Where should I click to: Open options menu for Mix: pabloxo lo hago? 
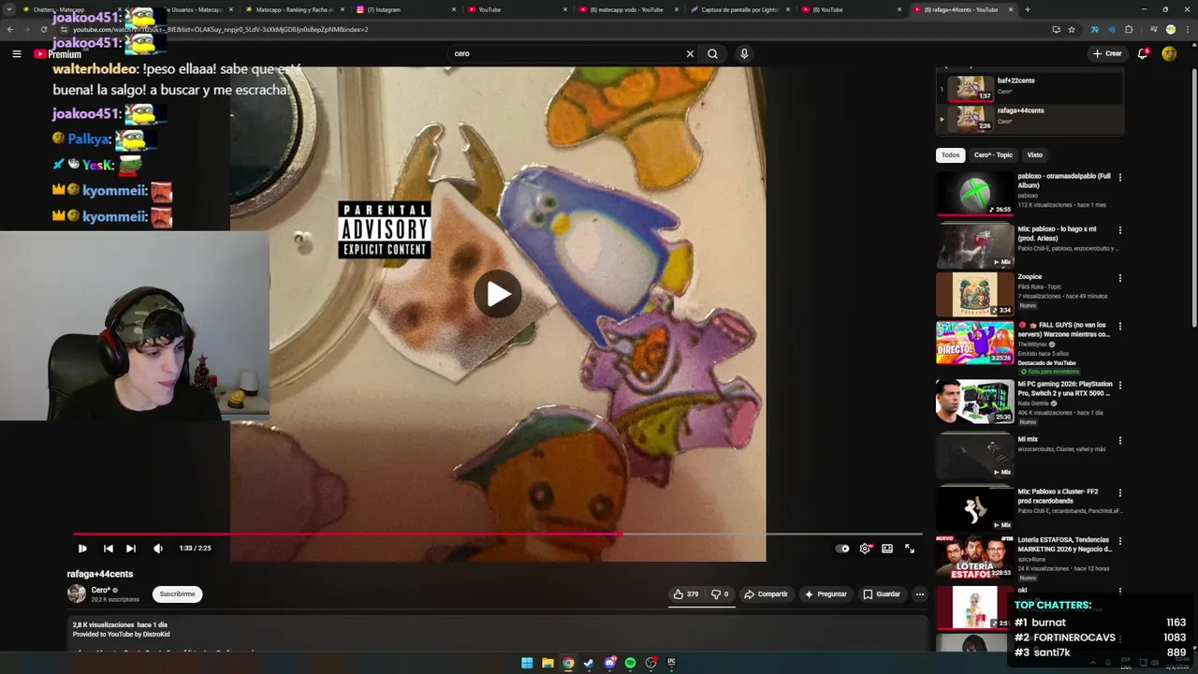[1119, 229]
